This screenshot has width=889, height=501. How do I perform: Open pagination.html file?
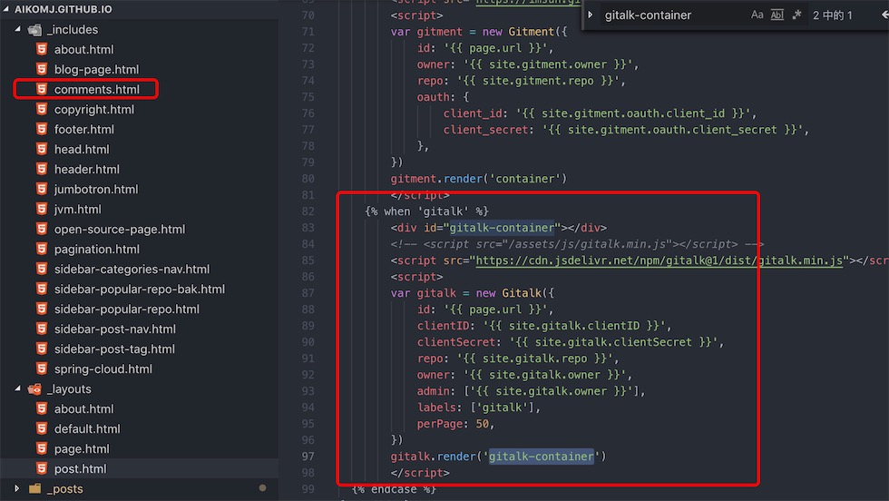97,249
